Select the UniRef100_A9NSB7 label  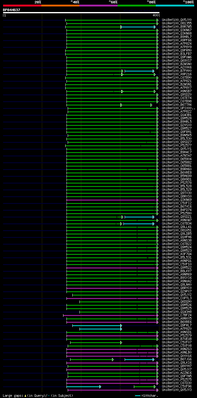coord(177,91)
